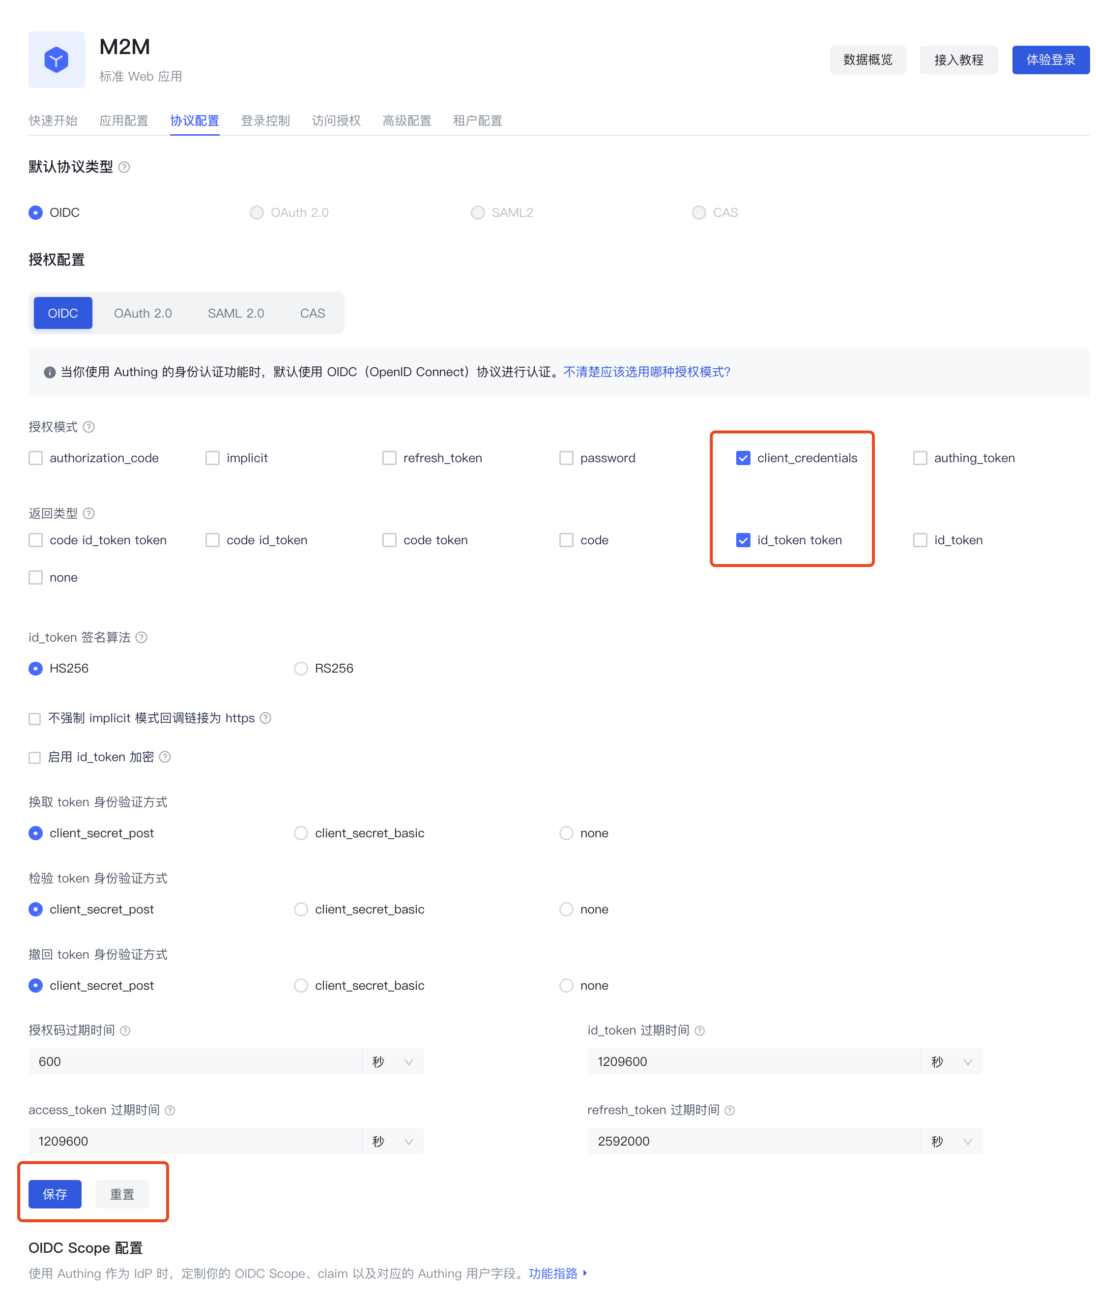Click the info icon in the OIDC notice banner
The width and height of the screenshot is (1096, 1297).
click(49, 372)
